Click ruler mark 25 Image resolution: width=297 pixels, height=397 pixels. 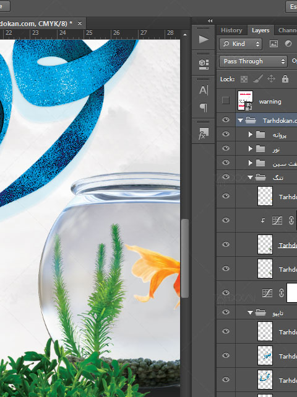[x=89, y=33]
